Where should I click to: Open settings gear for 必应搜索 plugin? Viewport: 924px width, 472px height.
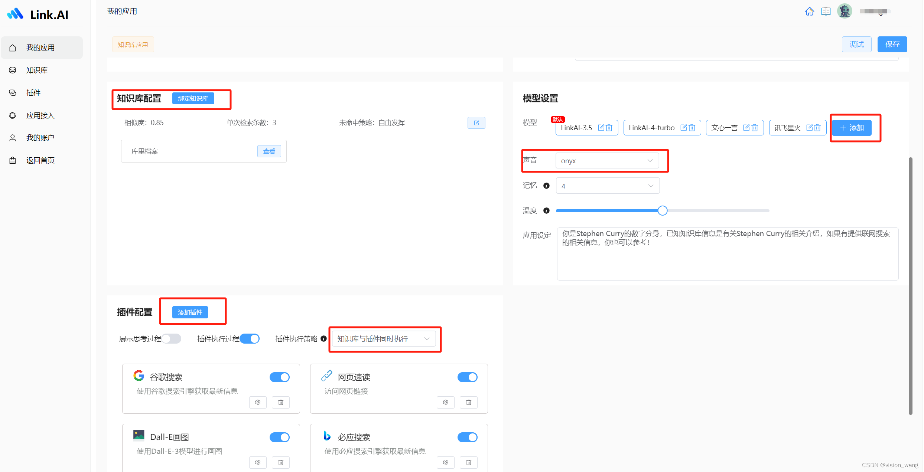[x=446, y=462]
